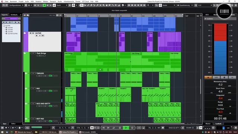Go to previous marker in transport
The height and width of the screenshot is (134, 238).
coord(103,128)
